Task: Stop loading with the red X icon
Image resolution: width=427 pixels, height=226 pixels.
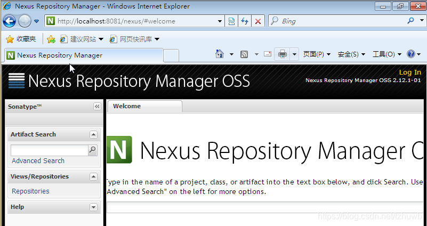Action: point(258,21)
